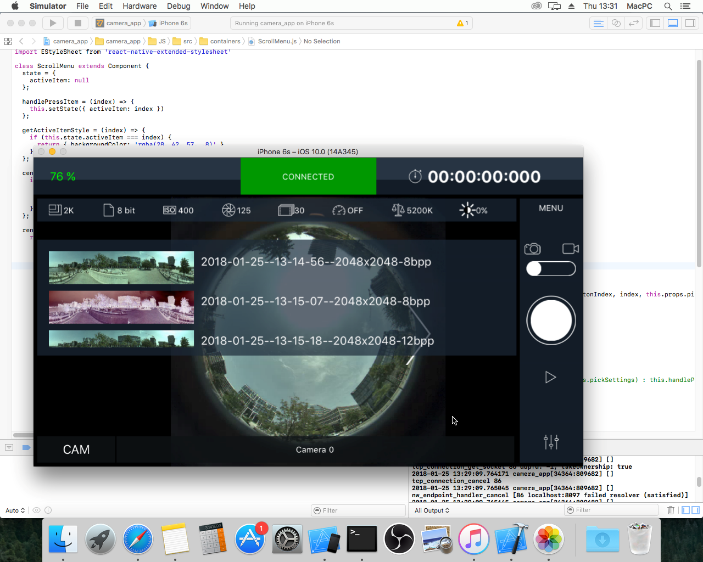Show the standard editor in Xcode
This screenshot has width=703, height=562.
click(x=599, y=23)
